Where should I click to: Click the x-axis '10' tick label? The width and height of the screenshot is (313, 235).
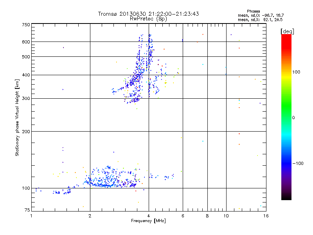pos(226,216)
